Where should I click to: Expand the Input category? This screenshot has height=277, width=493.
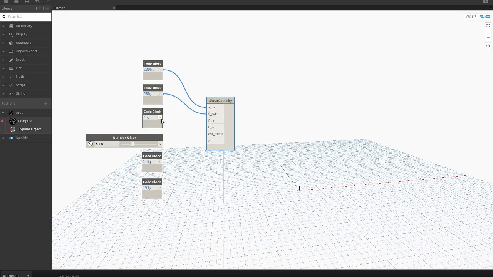pyautogui.click(x=3, y=60)
